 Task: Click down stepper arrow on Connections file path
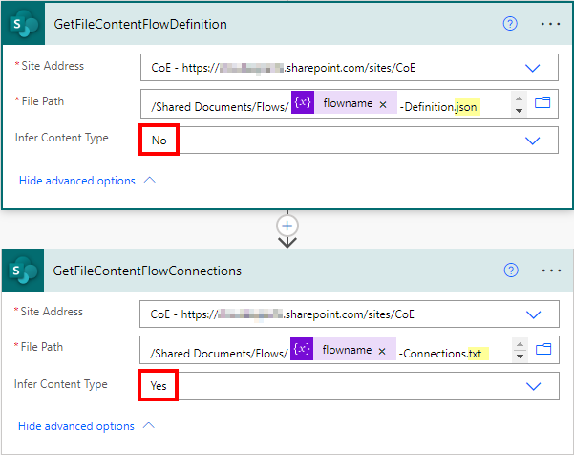coord(520,357)
